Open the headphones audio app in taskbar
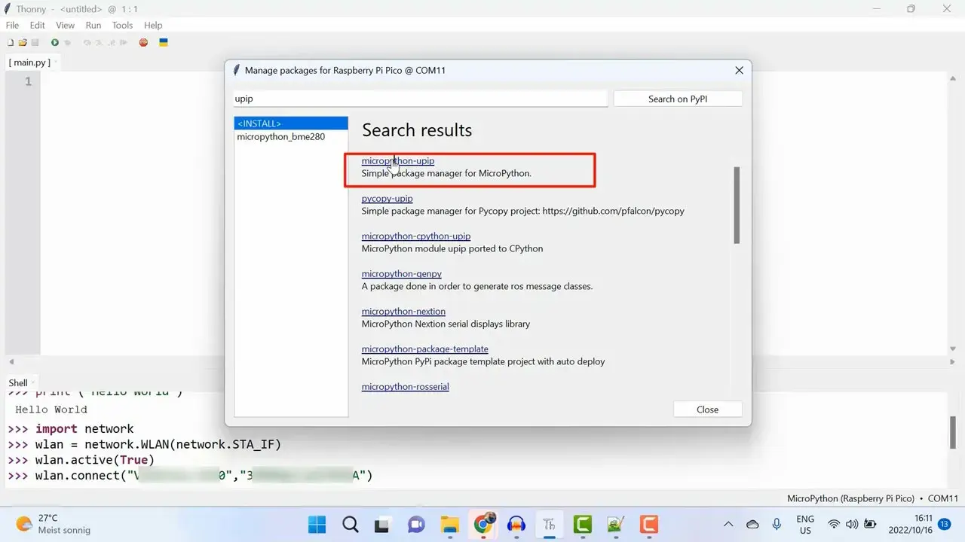 516,524
